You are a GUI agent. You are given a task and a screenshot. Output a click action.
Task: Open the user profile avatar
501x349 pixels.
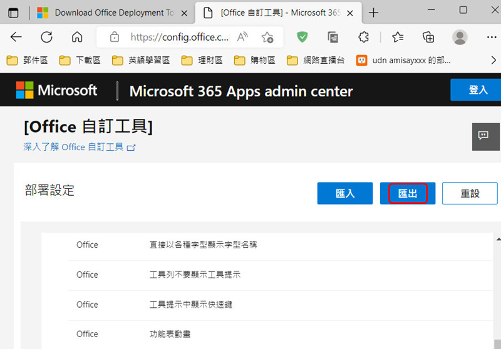(460, 38)
